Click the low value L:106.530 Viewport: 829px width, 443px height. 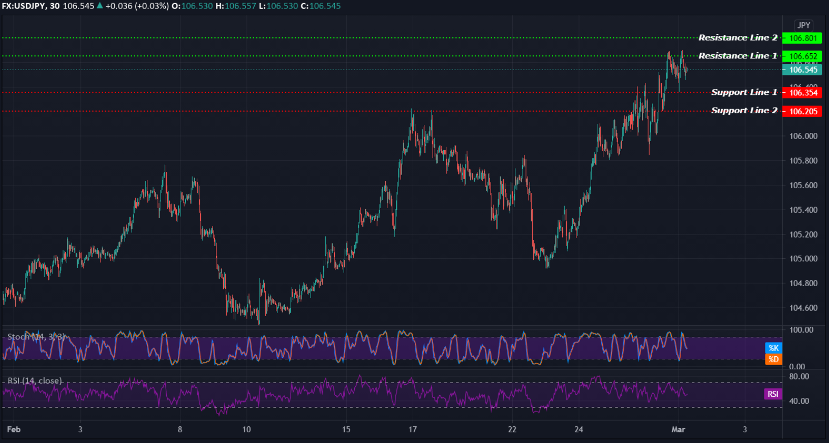coord(279,6)
